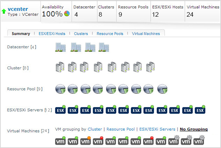Select the last ESX server icon
221x148 pixels.
coord(200,110)
